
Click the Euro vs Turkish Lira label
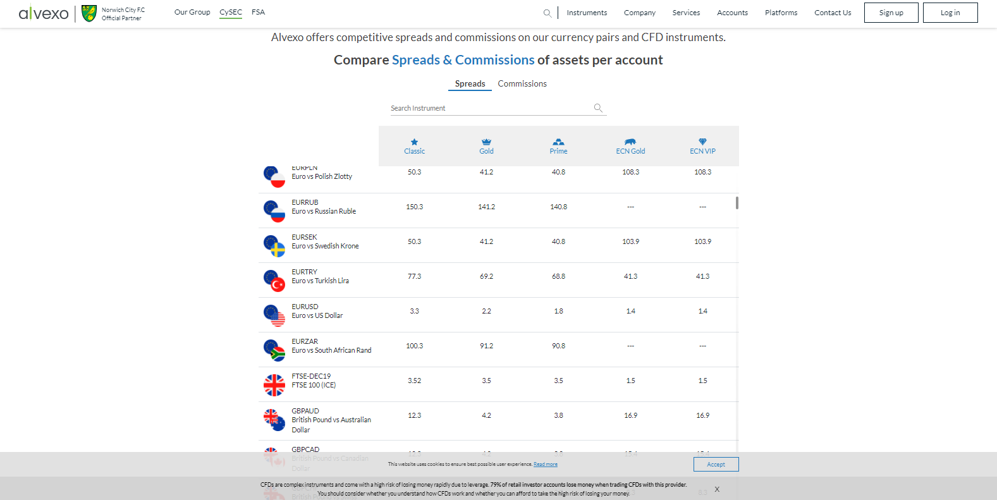(320, 281)
